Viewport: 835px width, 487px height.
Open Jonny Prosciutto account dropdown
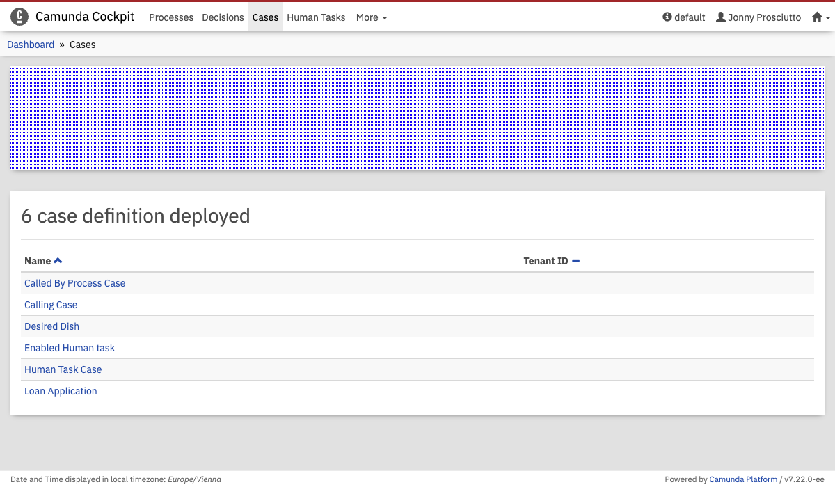click(764, 17)
